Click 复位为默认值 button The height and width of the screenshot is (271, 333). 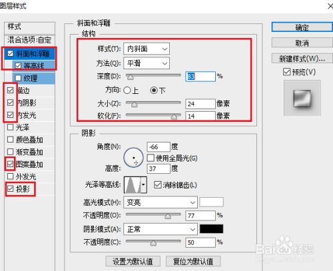(193, 261)
